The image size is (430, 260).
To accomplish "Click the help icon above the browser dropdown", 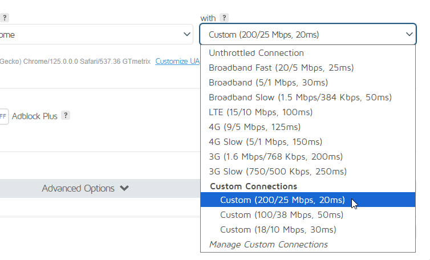I will pyautogui.click(x=5, y=18).
